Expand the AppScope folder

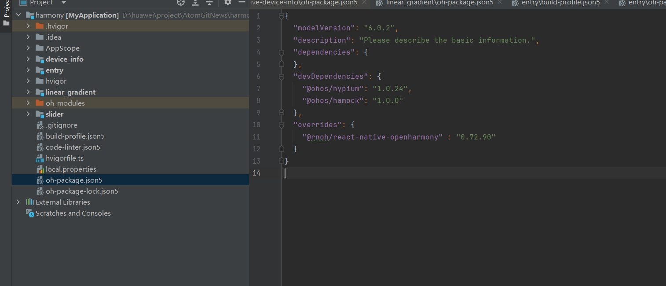[28, 48]
